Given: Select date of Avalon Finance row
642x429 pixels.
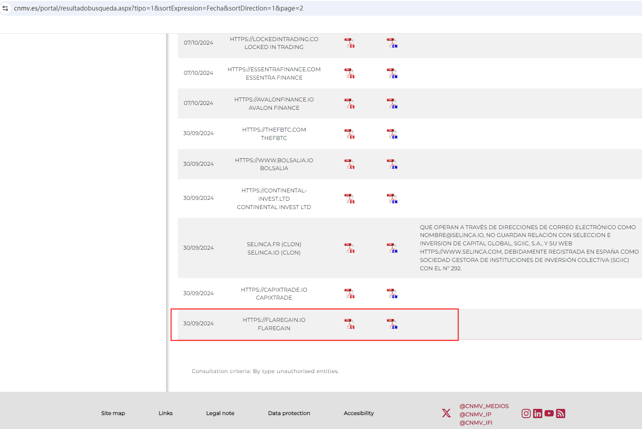Looking at the screenshot, I should tap(198, 103).
